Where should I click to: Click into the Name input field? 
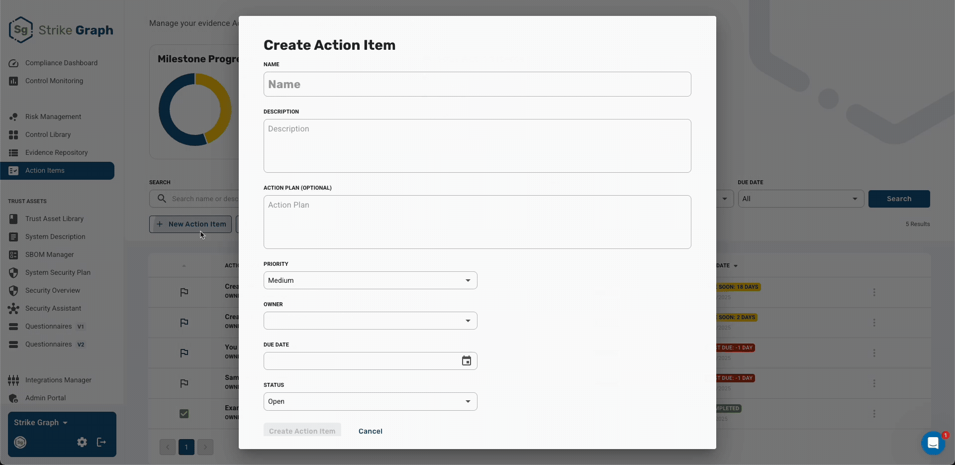(x=477, y=84)
